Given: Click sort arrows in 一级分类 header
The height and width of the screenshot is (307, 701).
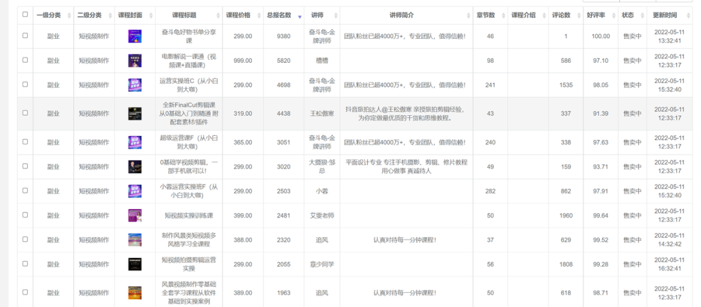Looking at the screenshot, I should coord(69,16).
